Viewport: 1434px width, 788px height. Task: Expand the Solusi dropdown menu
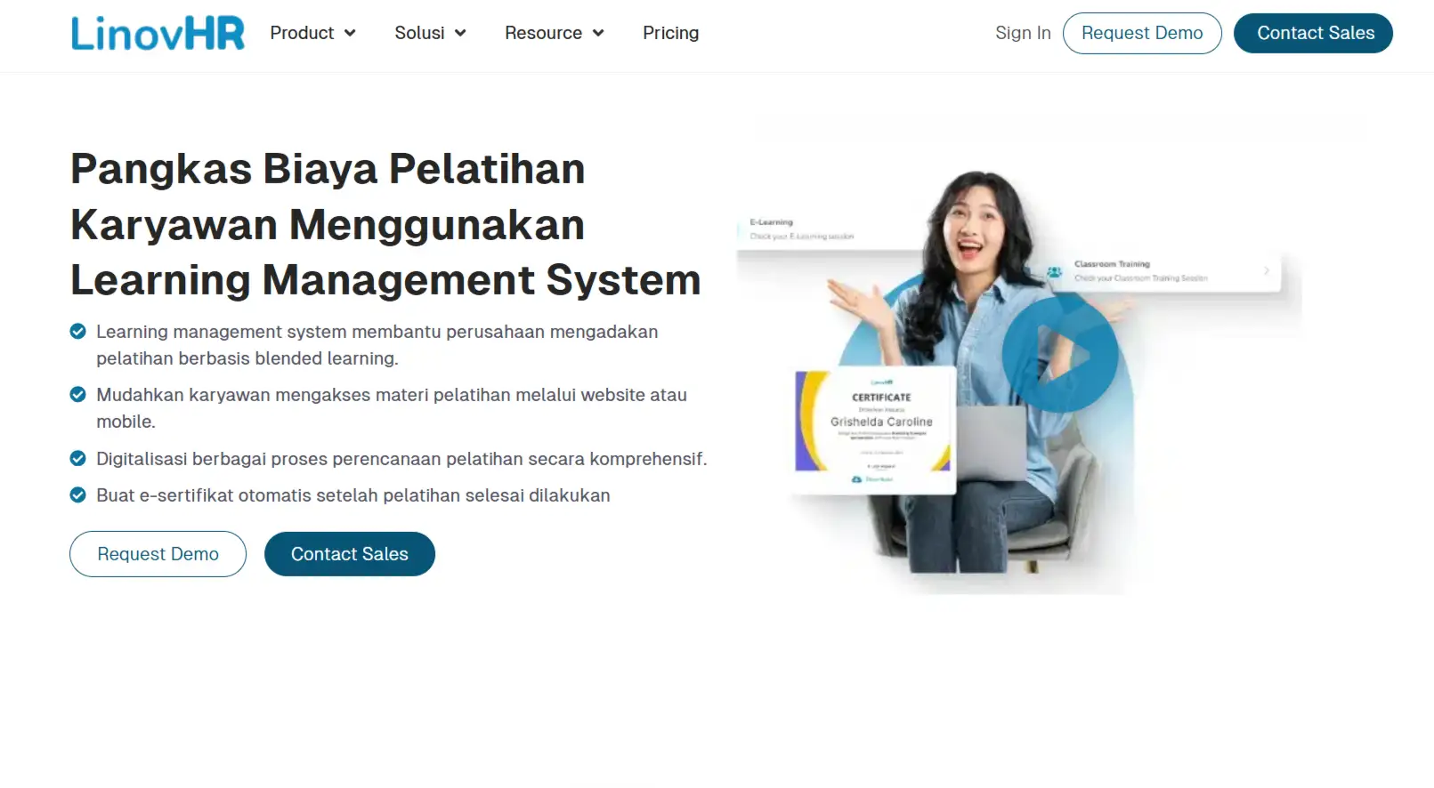pos(430,33)
